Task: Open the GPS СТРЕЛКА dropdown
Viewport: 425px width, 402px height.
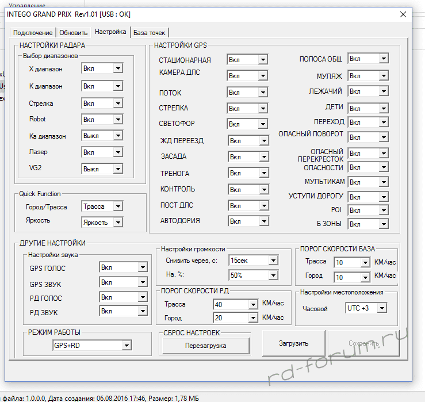Action: [247, 109]
